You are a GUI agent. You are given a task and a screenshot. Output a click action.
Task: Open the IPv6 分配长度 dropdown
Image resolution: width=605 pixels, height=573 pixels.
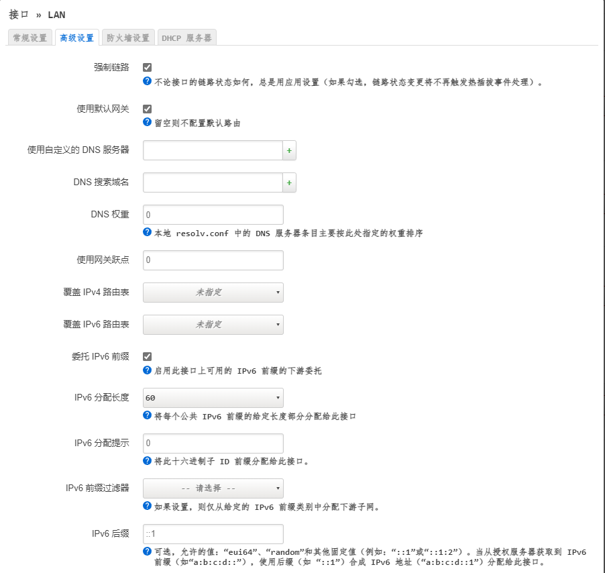[213, 397]
